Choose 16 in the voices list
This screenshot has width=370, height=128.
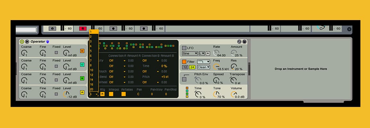94,85
